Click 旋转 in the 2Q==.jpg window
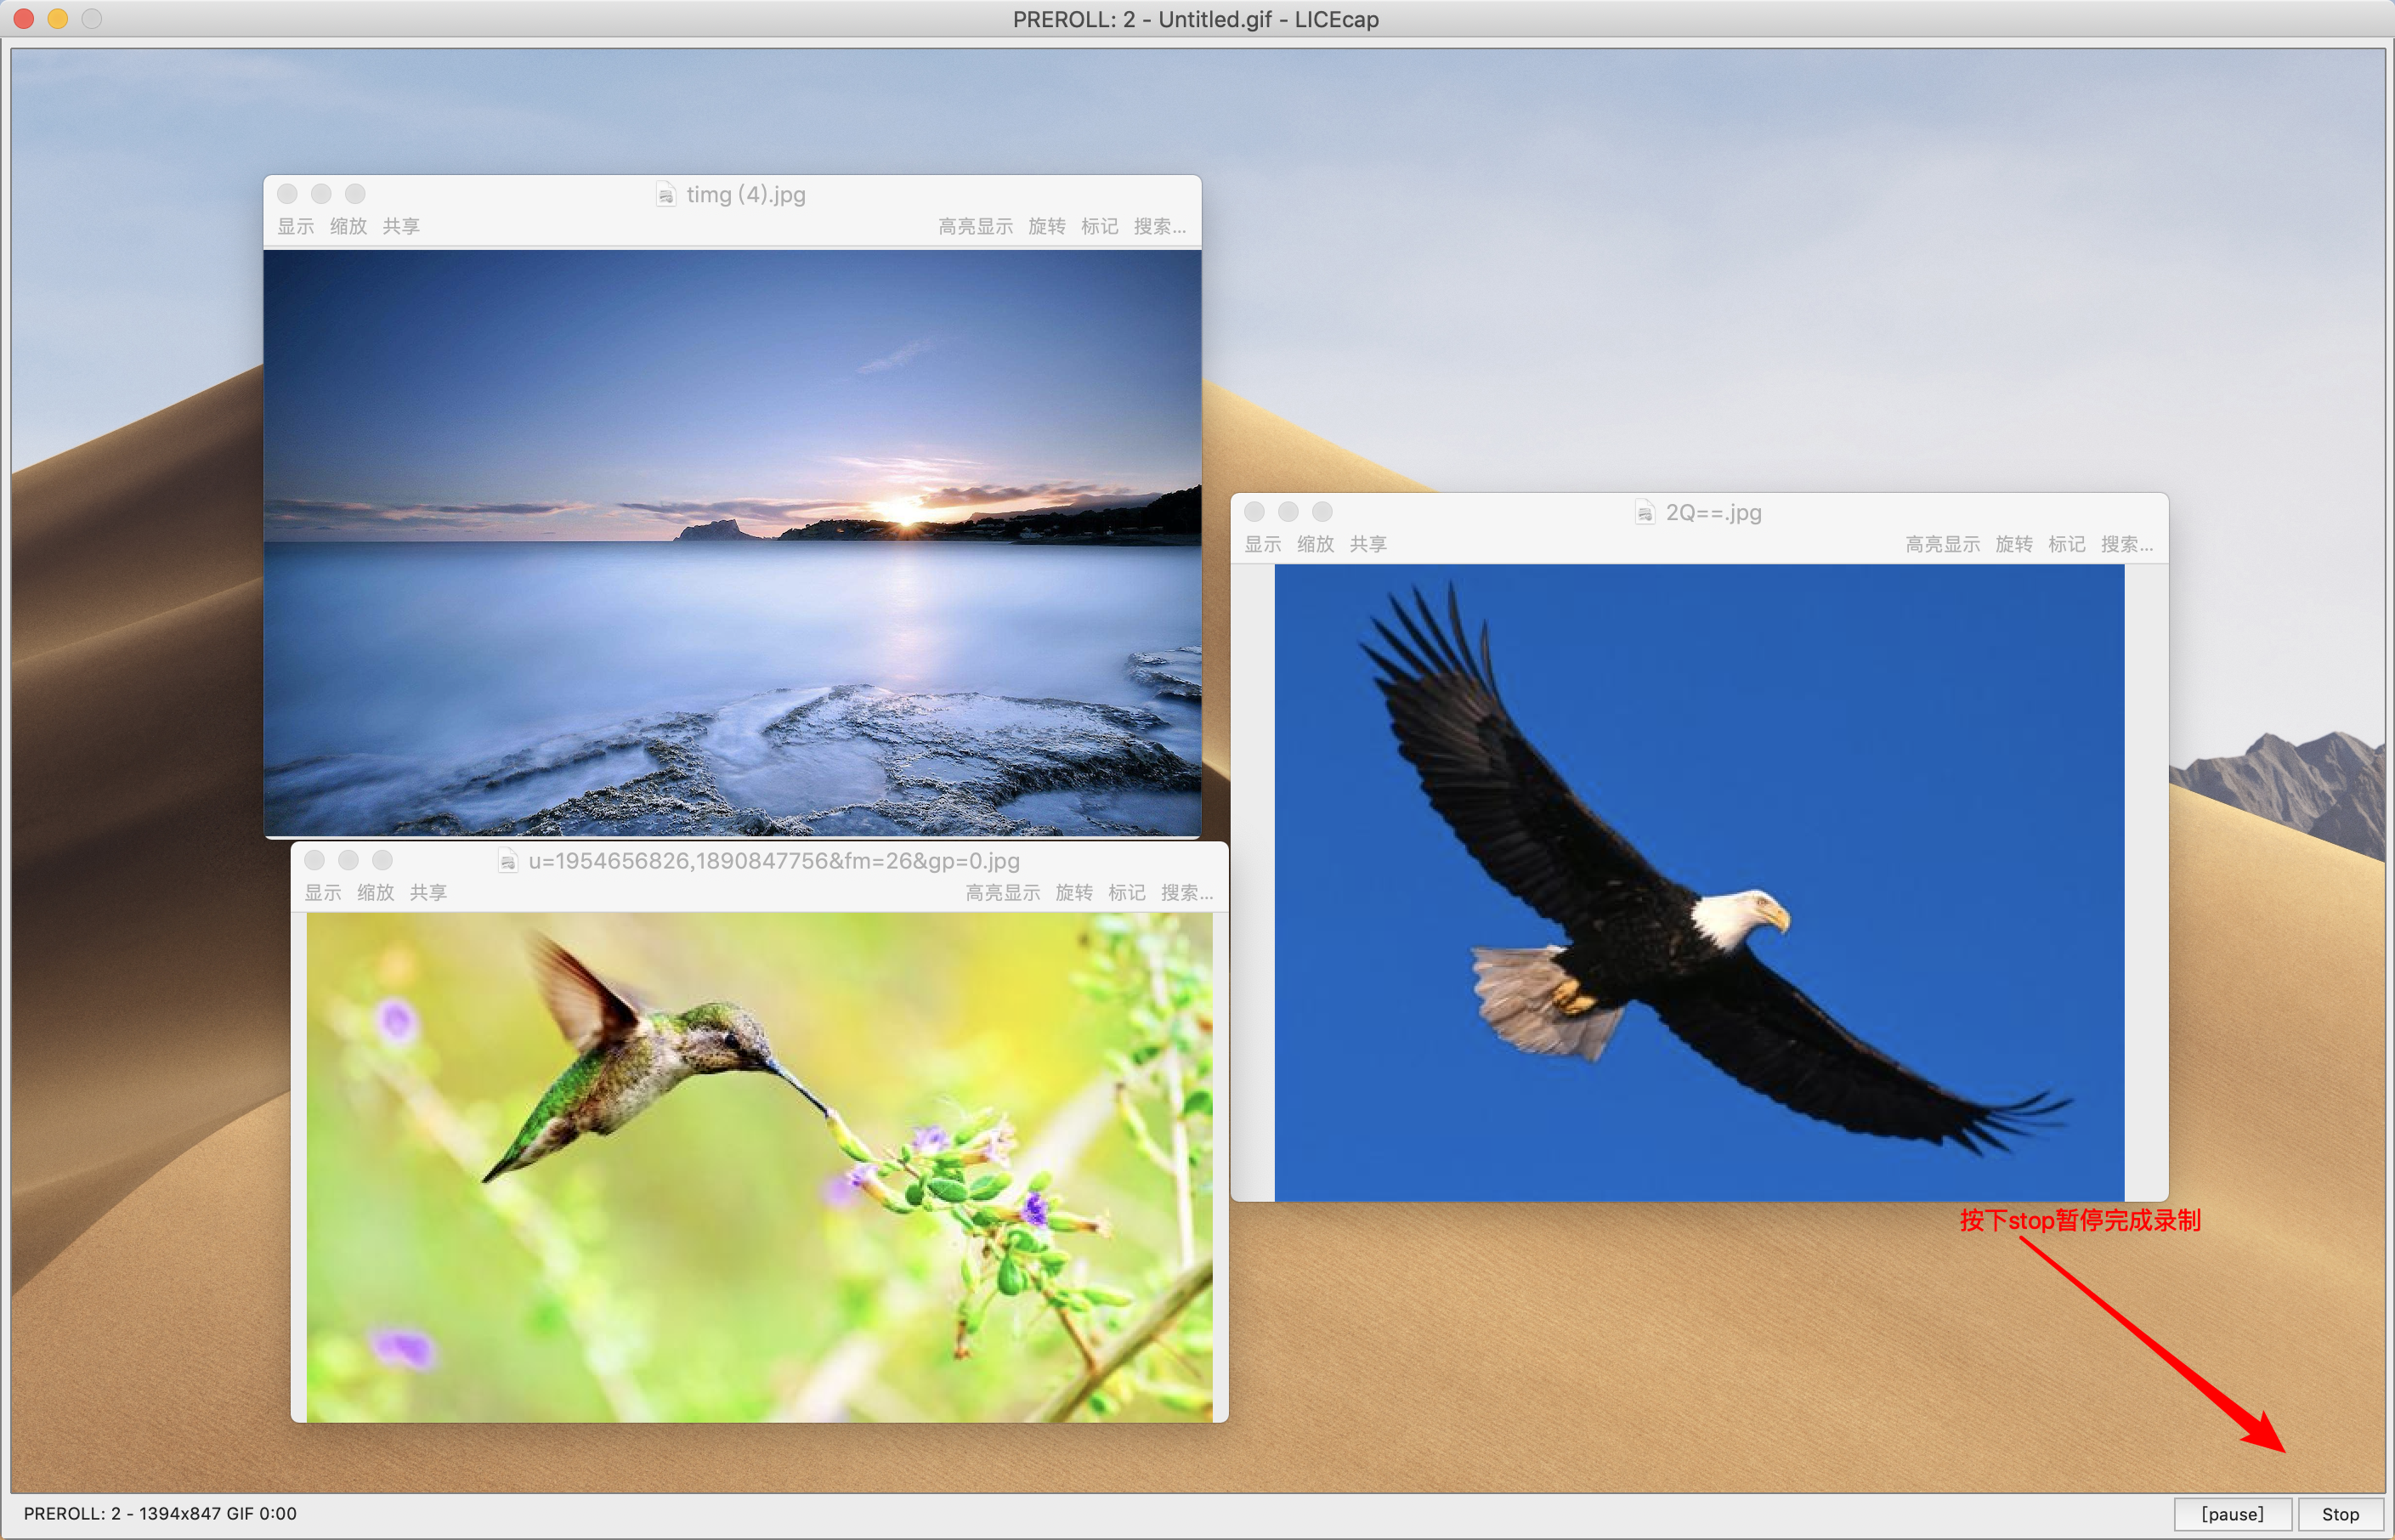The image size is (2395, 1540). (x=2014, y=544)
